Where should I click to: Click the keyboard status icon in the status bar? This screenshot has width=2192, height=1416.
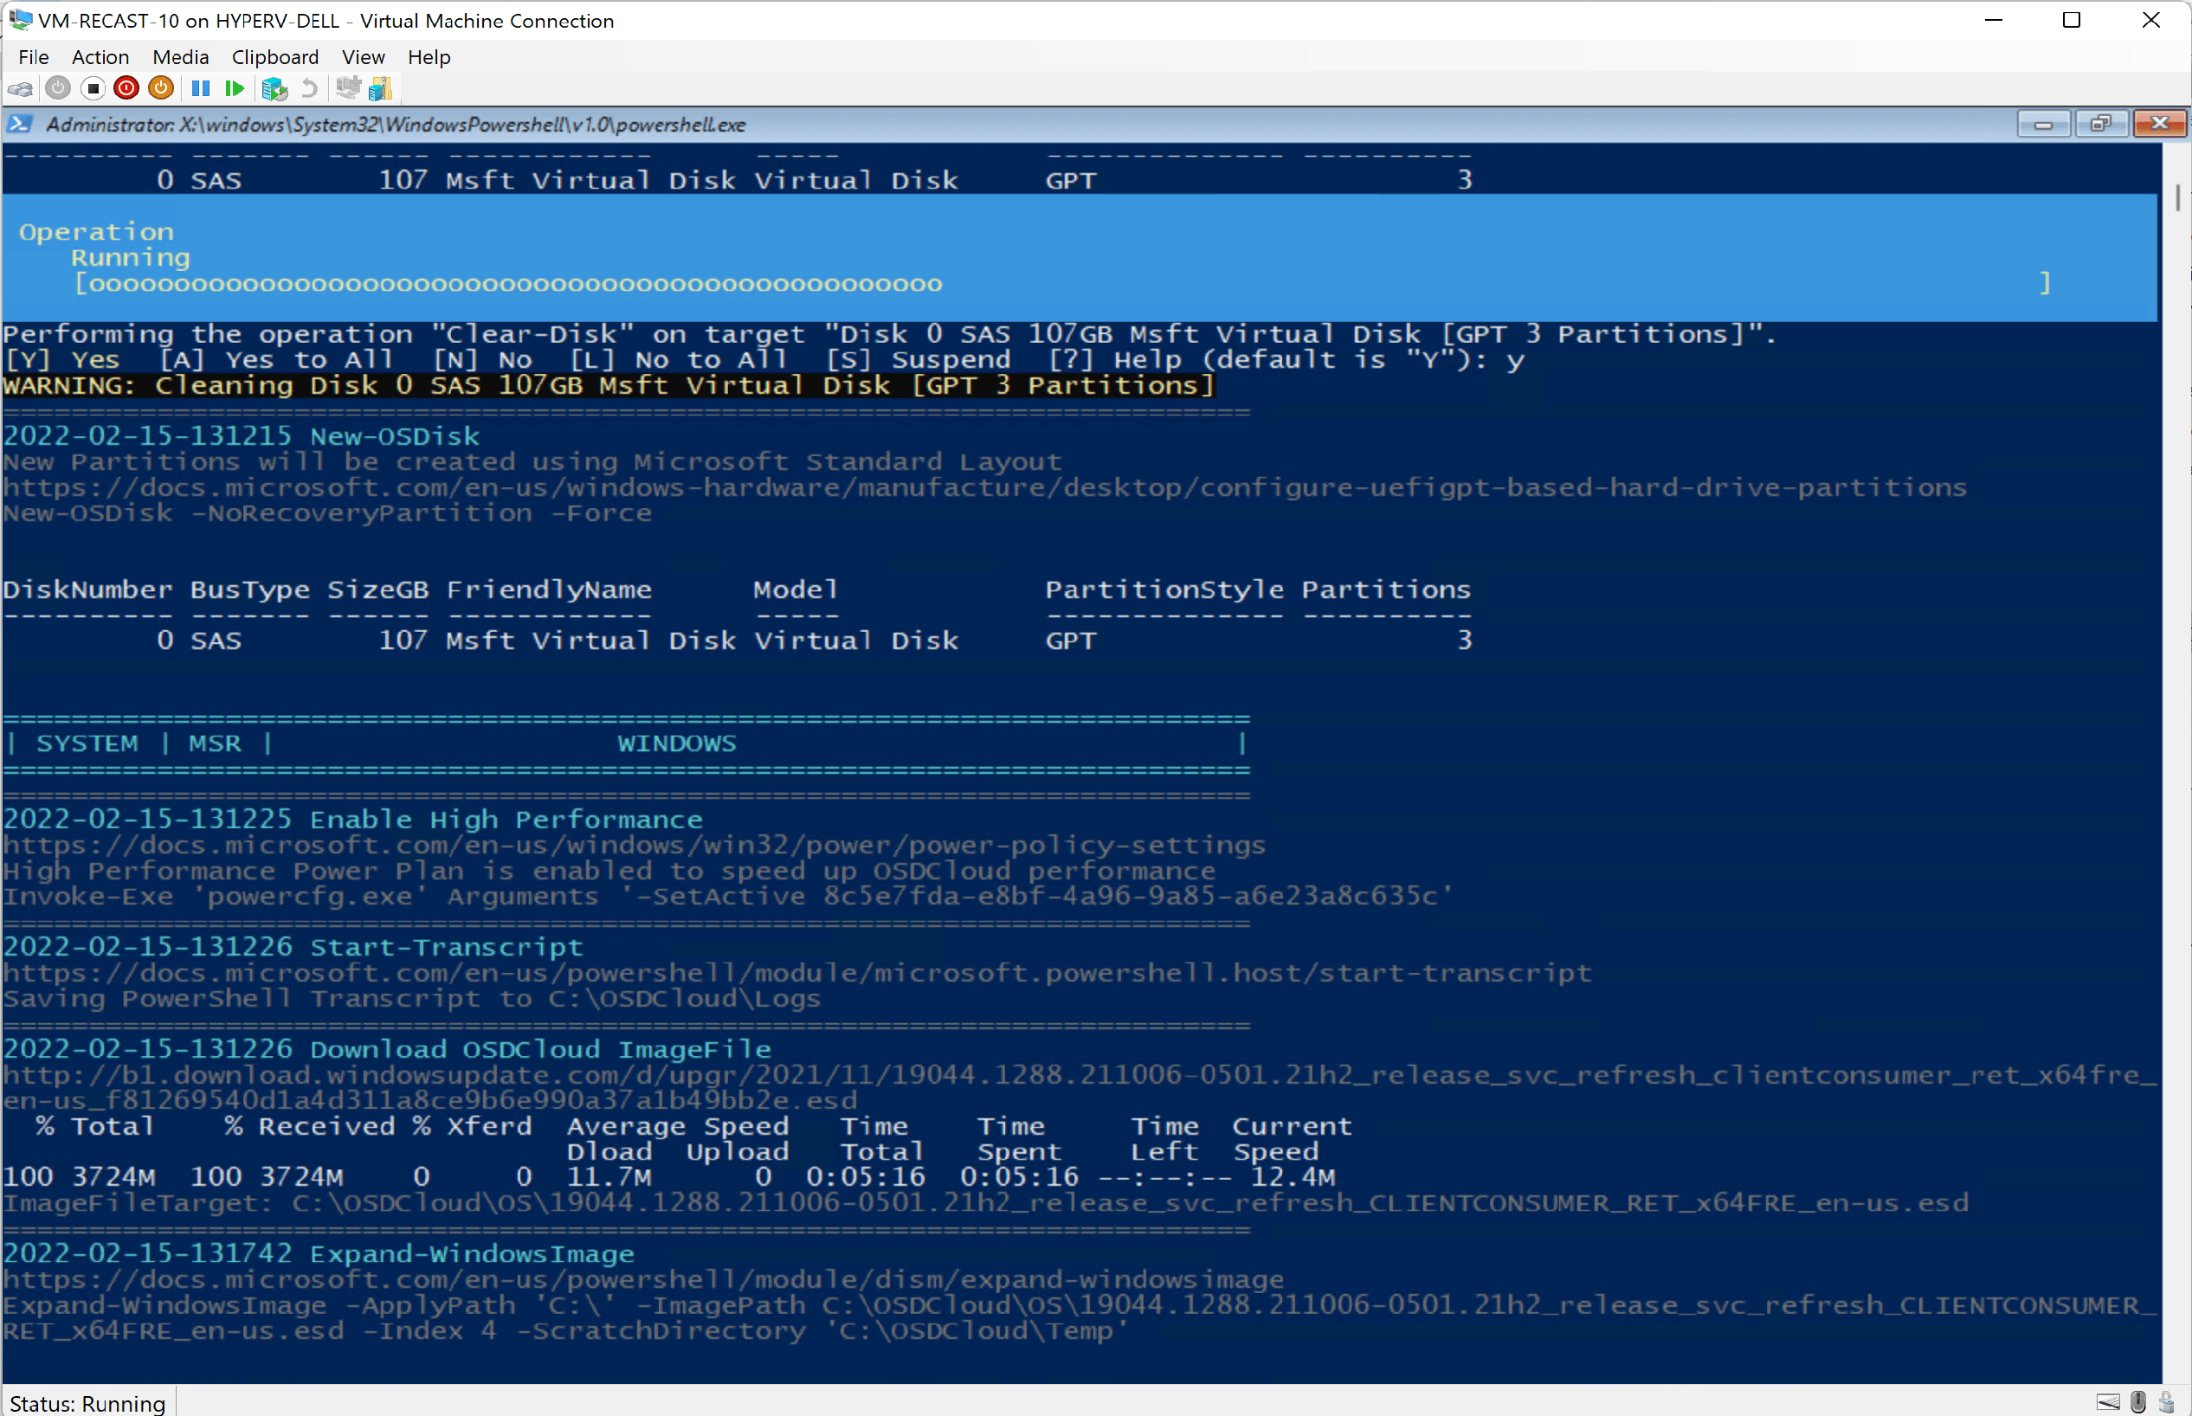pyautogui.click(x=2108, y=1401)
